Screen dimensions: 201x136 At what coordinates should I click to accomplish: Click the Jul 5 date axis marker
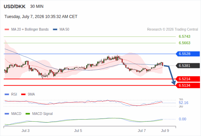coord(78,131)
